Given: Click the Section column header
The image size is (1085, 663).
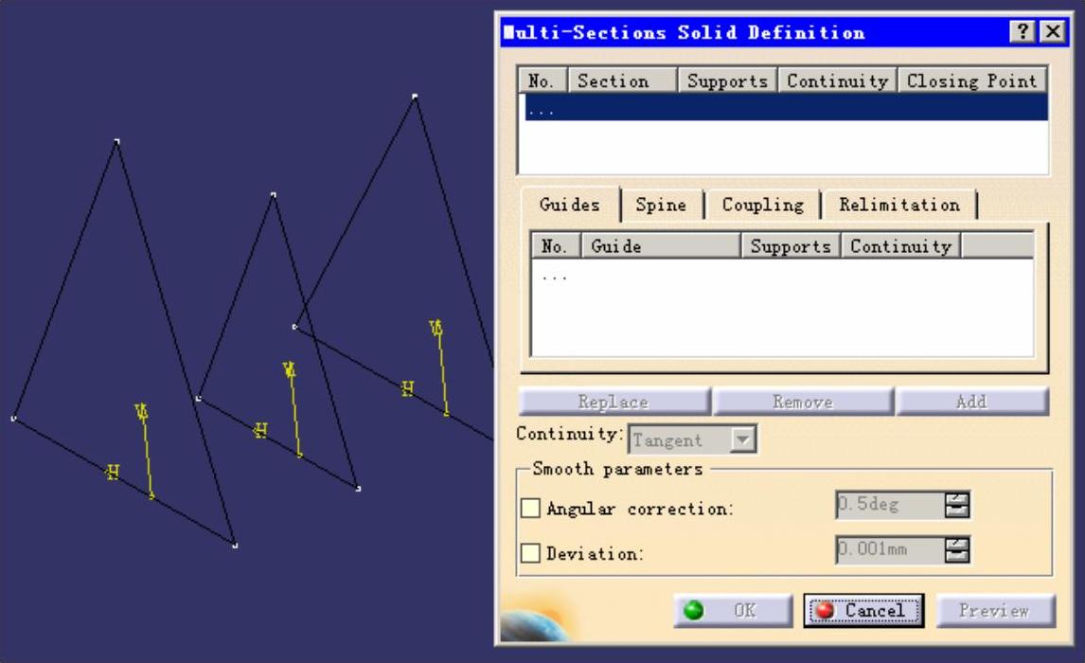Looking at the screenshot, I should (x=622, y=81).
